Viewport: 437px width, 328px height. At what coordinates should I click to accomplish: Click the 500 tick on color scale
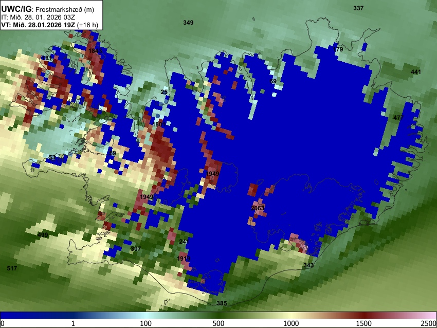coord(219,323)
